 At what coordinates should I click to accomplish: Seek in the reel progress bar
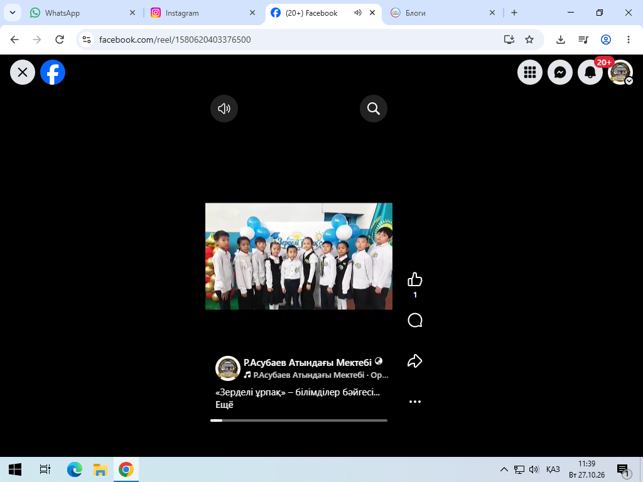298,420
